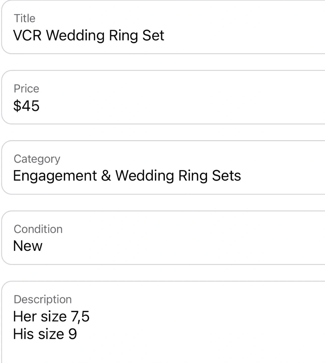Tap the gray 'Description' field label

pyautogui.click(x=43, y=299)
